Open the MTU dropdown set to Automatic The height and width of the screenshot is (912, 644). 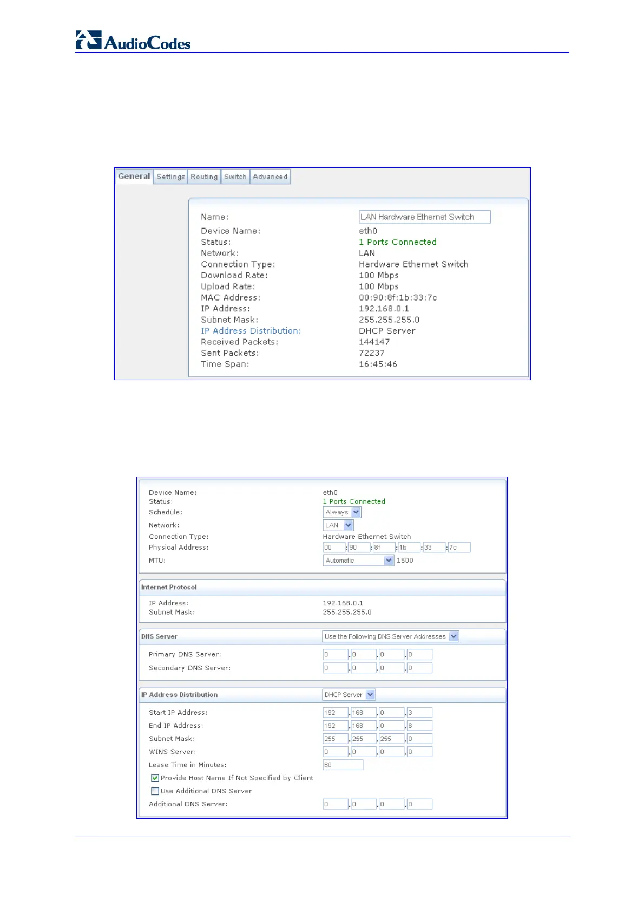(x=358, y=561)
